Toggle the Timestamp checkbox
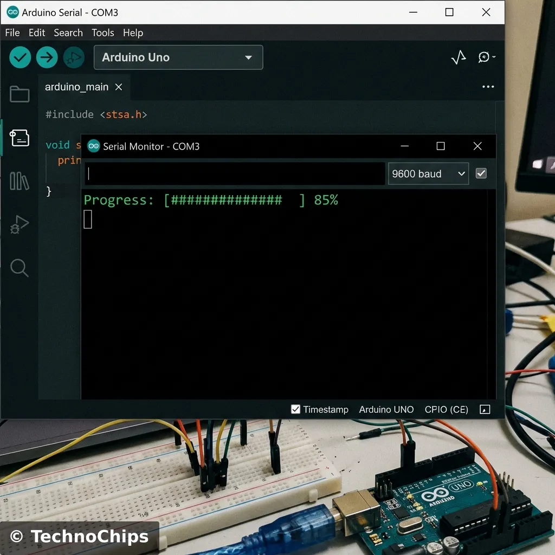This screenshot has height=555, width=555. [x=296, y=409]
